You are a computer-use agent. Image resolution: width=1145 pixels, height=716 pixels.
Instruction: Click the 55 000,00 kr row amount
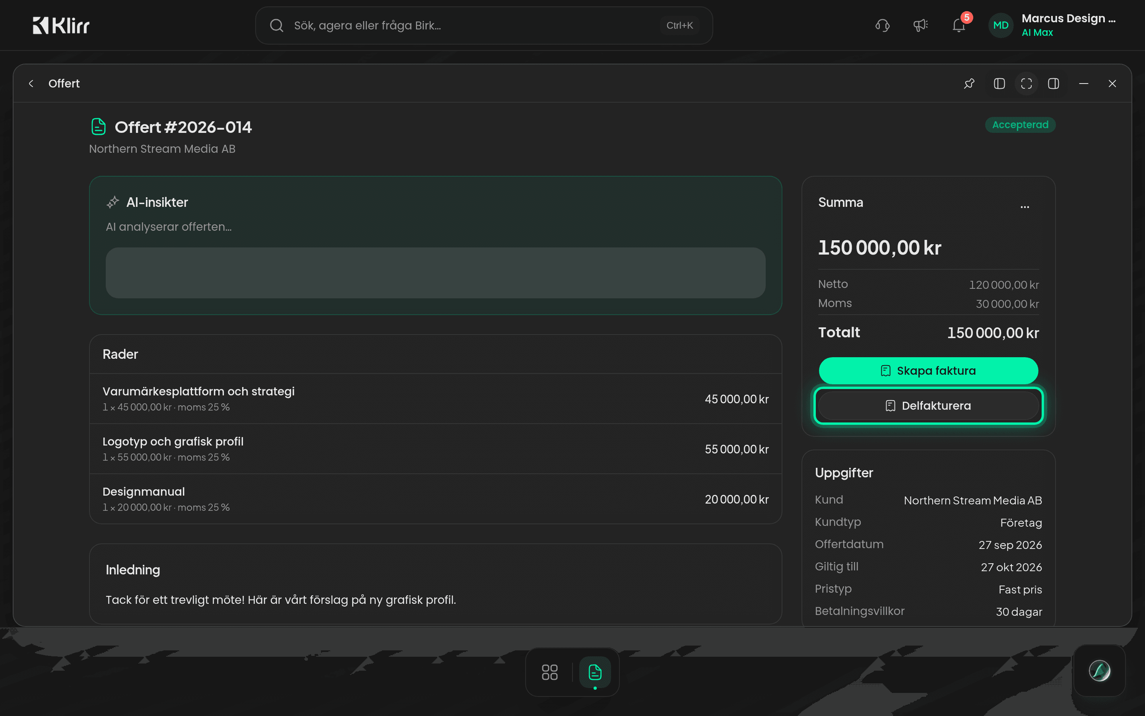[737, 449]
